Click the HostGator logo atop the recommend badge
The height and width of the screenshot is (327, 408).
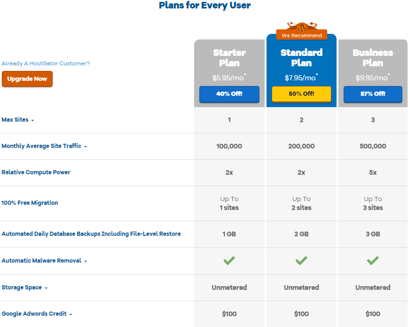click(301, 26)
